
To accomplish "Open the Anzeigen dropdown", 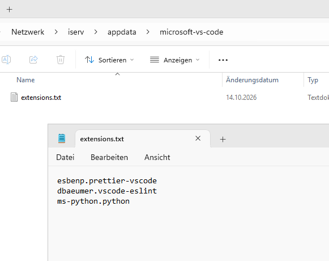I will coord(175,60).
